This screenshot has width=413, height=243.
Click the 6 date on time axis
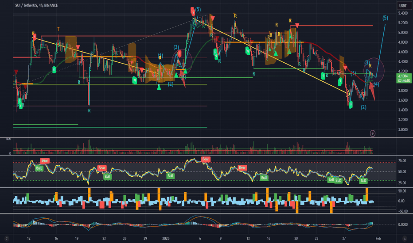click(200, 239)
